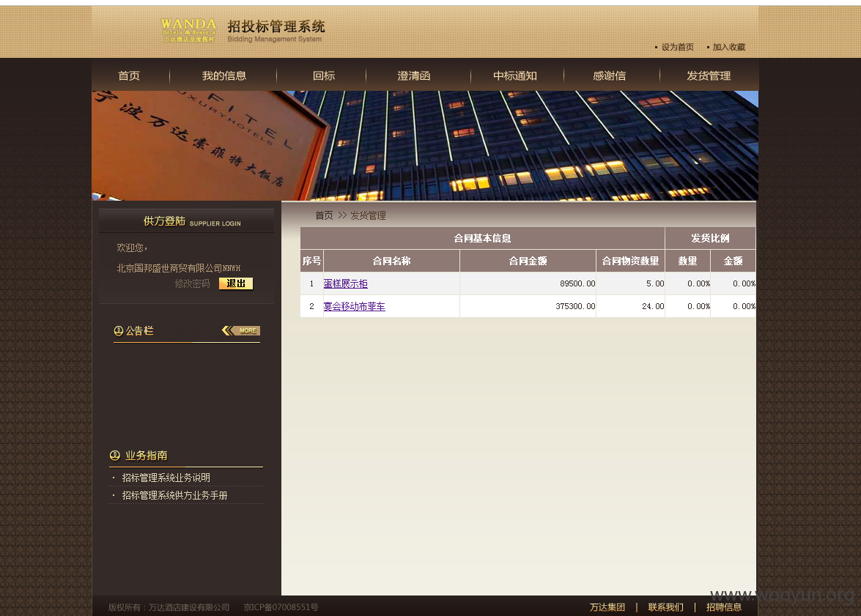Viewport: 861px width, 616px height.
Task: Open the 中标通知 menu item
Action: coord(515,75)
